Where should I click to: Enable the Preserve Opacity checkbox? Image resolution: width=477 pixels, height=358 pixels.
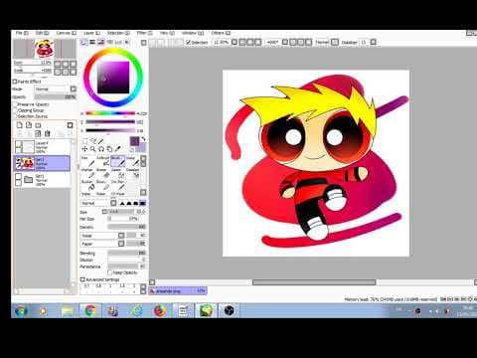[x=15, y=104]
